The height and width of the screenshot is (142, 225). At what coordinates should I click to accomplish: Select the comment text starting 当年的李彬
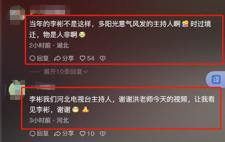point(120,29)
